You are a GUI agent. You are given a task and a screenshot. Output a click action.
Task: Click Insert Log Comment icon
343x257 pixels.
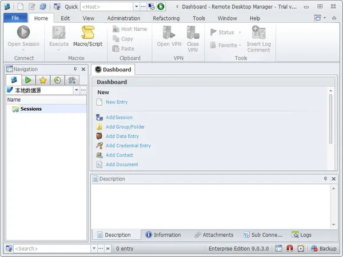pos(258,33)
